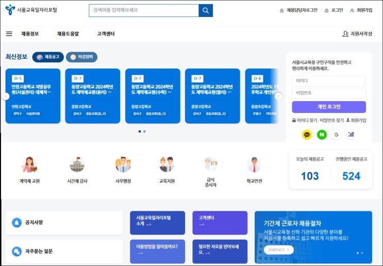Image resolution: width=383 pixels, height=266 pixels.
Task: Select the 사무행정 category icon
Action: tap(123, 164)
